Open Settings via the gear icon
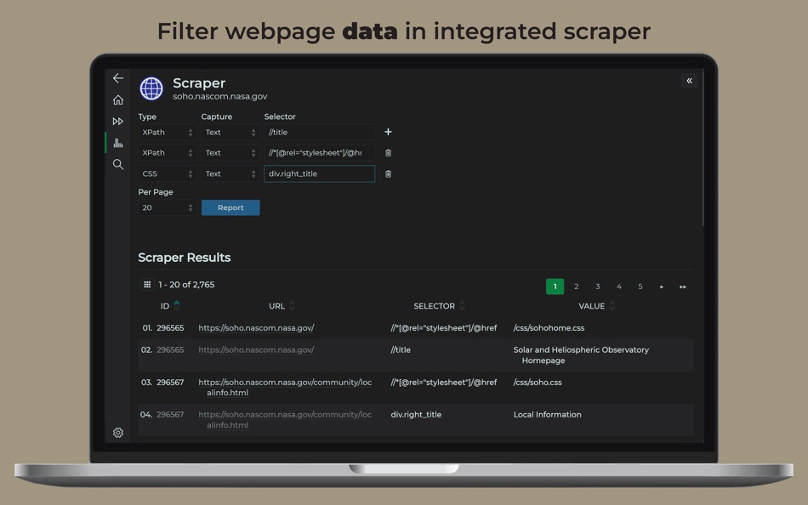Image resolution: width=808 pixels, height=505 pixels. coord(118,433)
